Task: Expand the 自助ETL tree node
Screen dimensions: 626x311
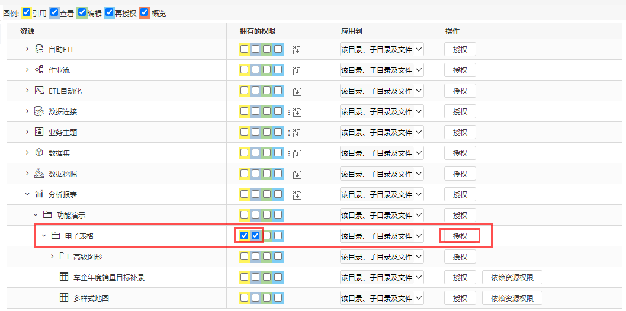Action: pyautogui.click(x=27, y=49)
